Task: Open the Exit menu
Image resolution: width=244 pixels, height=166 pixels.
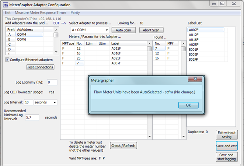Action: (8, 13)
